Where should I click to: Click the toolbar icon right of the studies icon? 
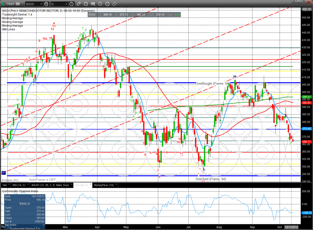(93, 4)
